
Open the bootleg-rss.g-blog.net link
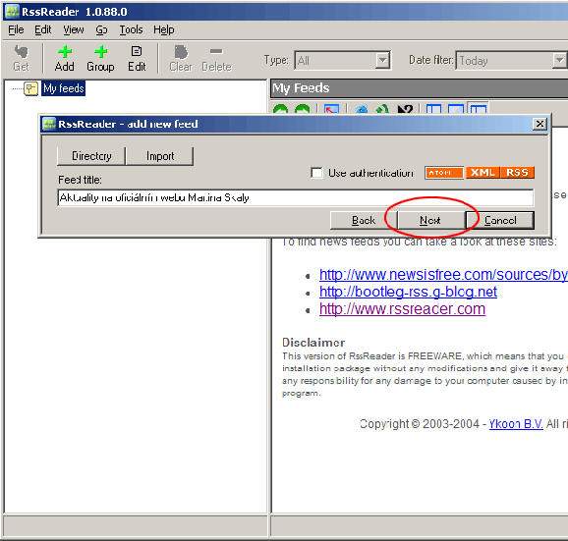[408, 292]
